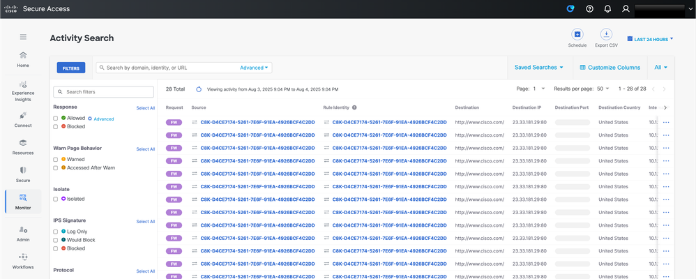
Task: Check the Allowed response filter
Action: [x=56, y=118]
